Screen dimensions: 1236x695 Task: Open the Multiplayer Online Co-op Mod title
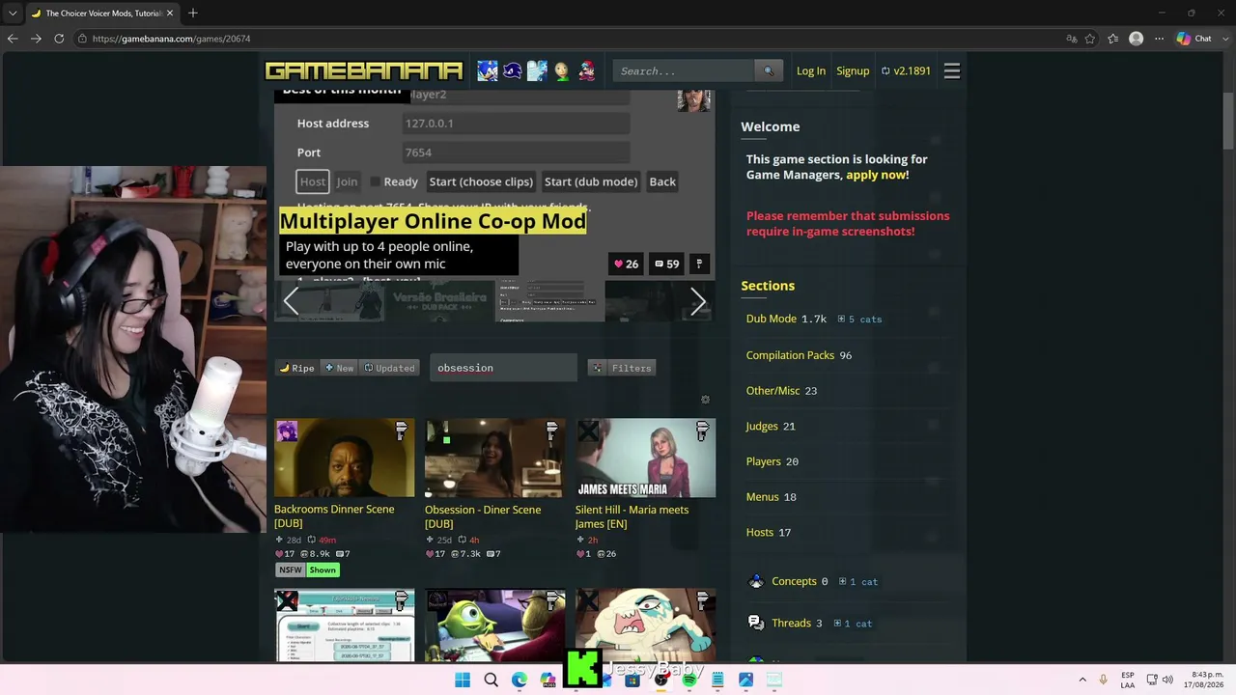433,221
